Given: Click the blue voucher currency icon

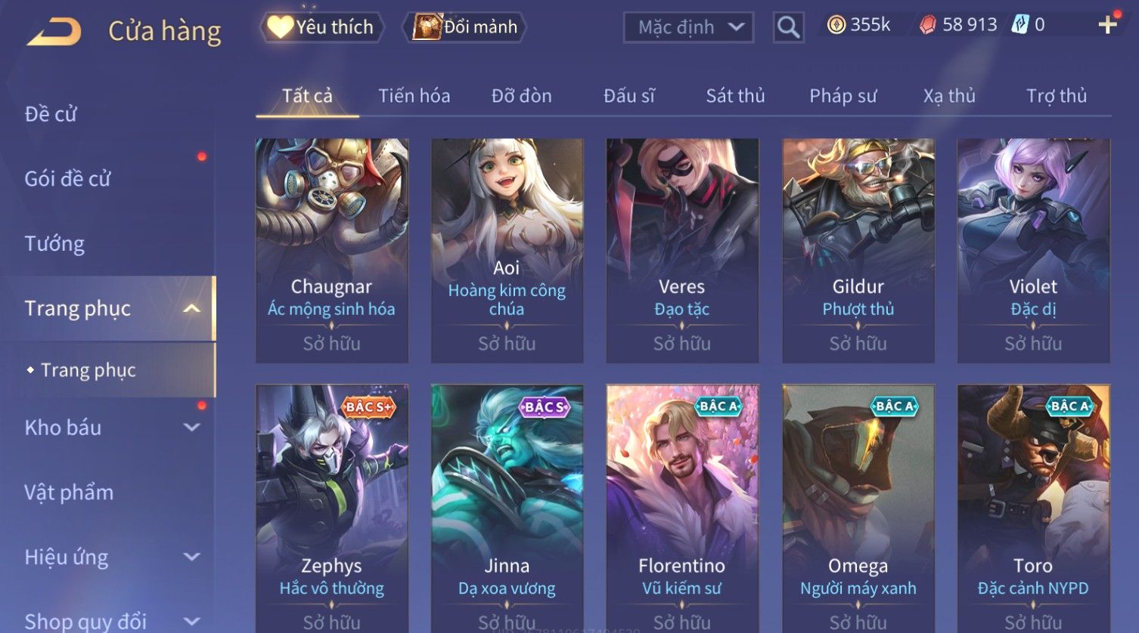Looking at the screenshot, I should click(1020, 25).
